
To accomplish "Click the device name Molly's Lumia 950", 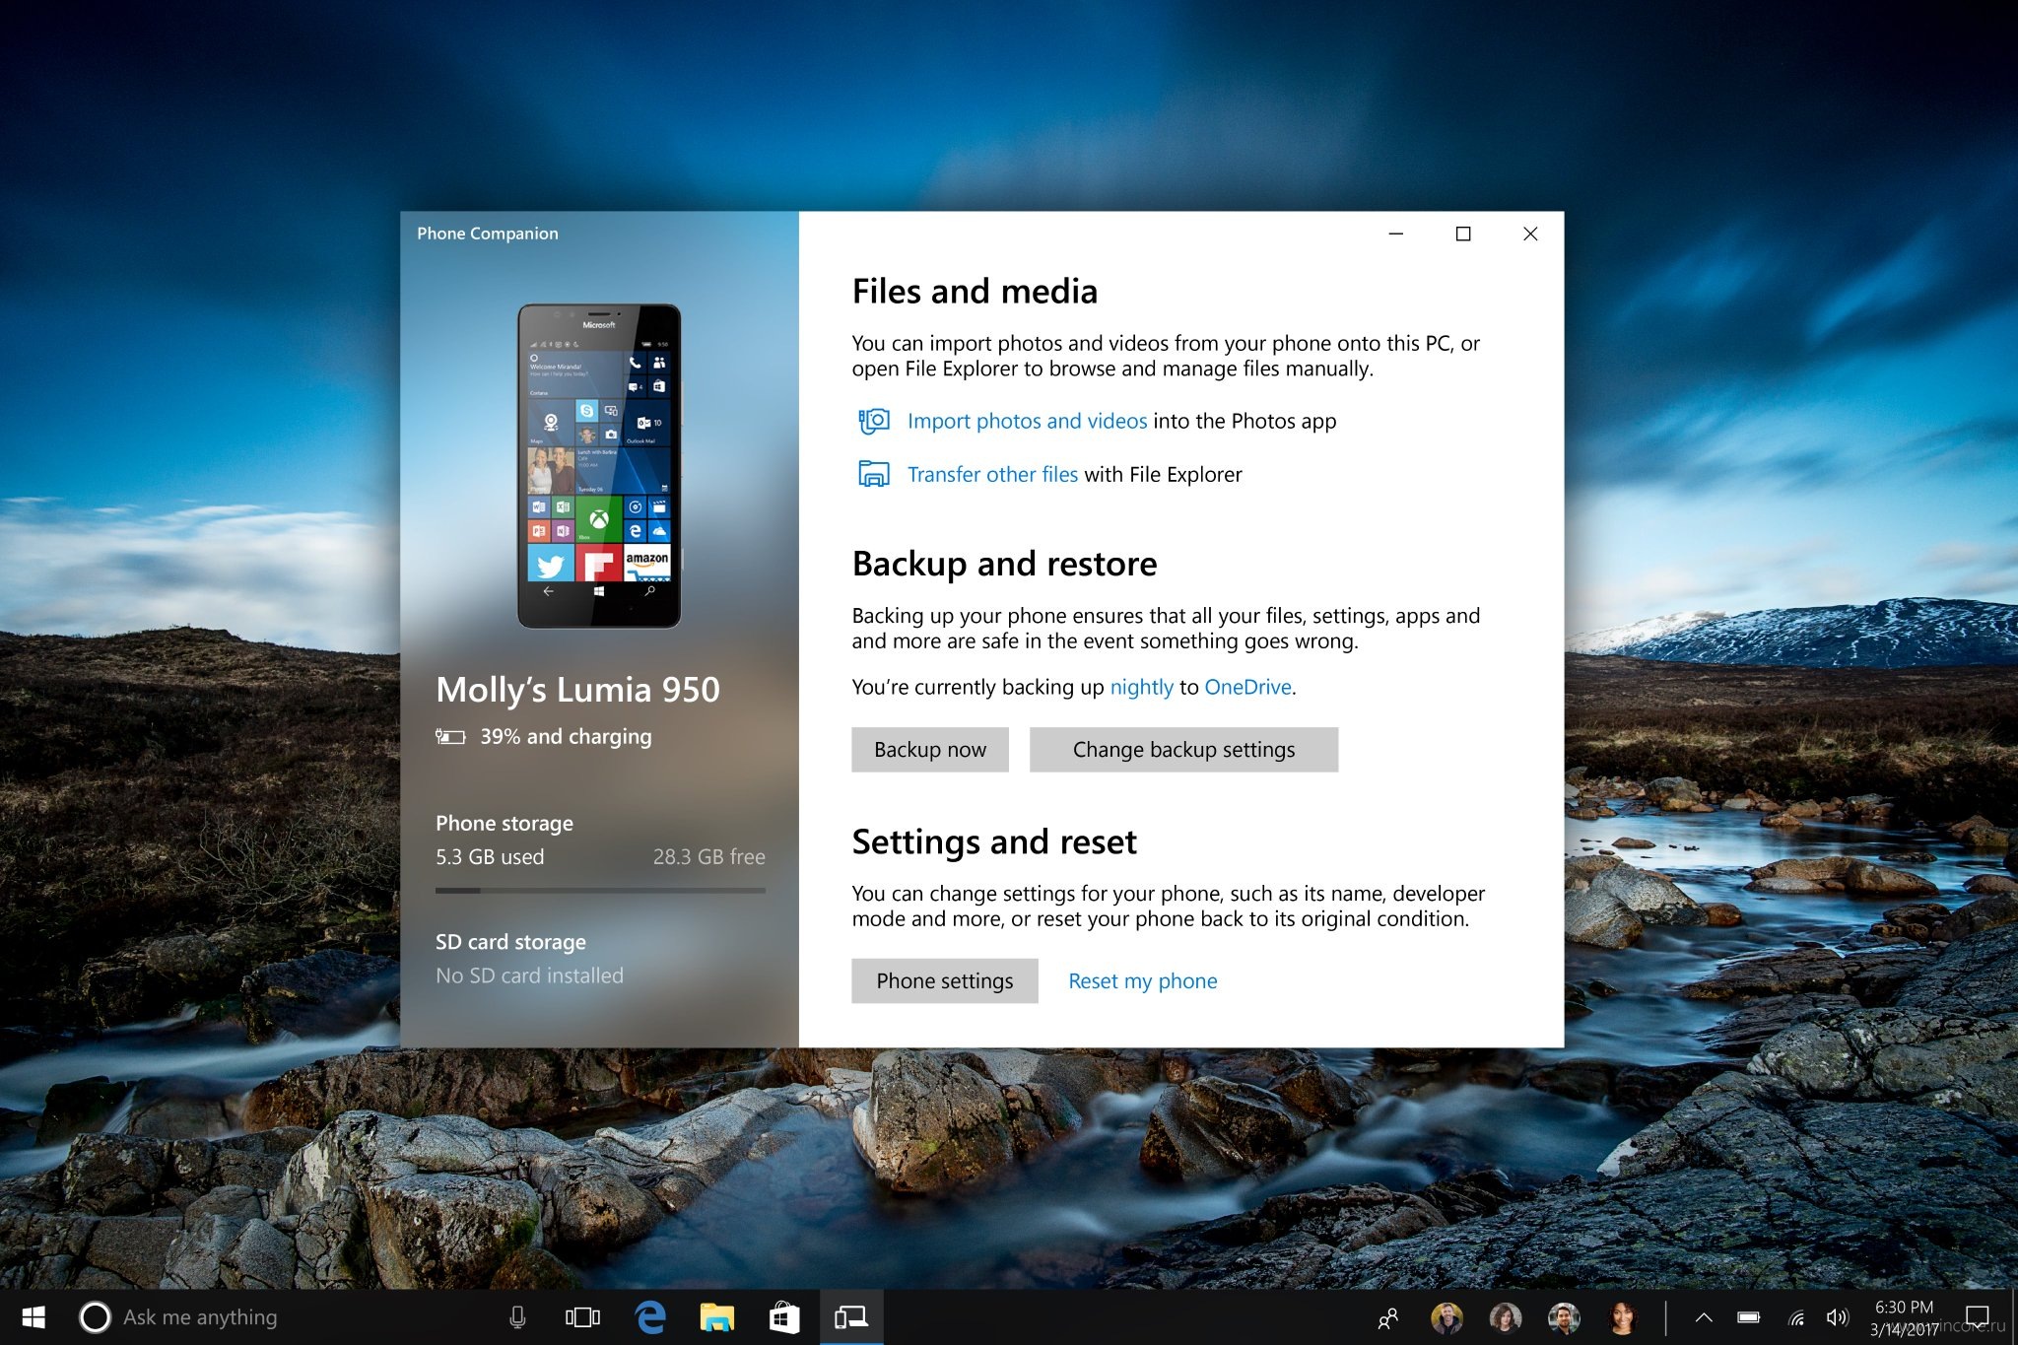I will (x=577, y=690).
